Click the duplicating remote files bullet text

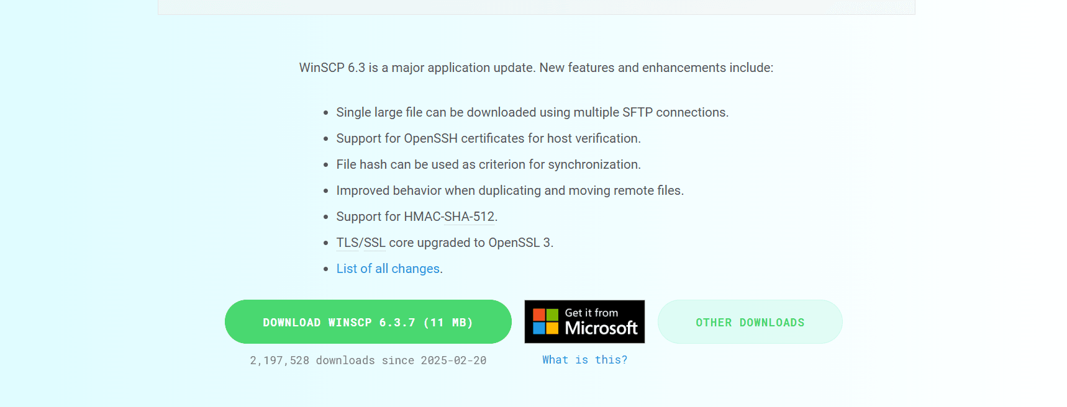point(509,190)
